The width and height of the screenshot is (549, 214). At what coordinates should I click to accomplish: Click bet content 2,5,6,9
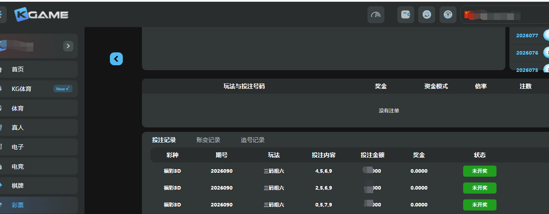pos(323,188)
